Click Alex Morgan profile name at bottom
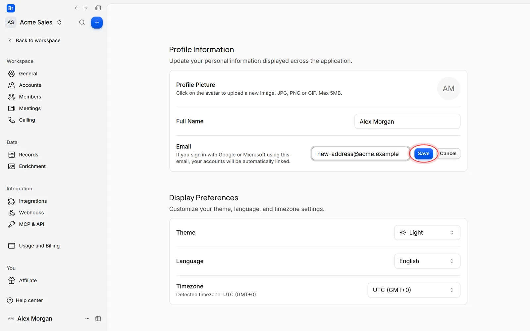Image resolution: width=530 pixels, height=331 pixels. pos(35,318)
